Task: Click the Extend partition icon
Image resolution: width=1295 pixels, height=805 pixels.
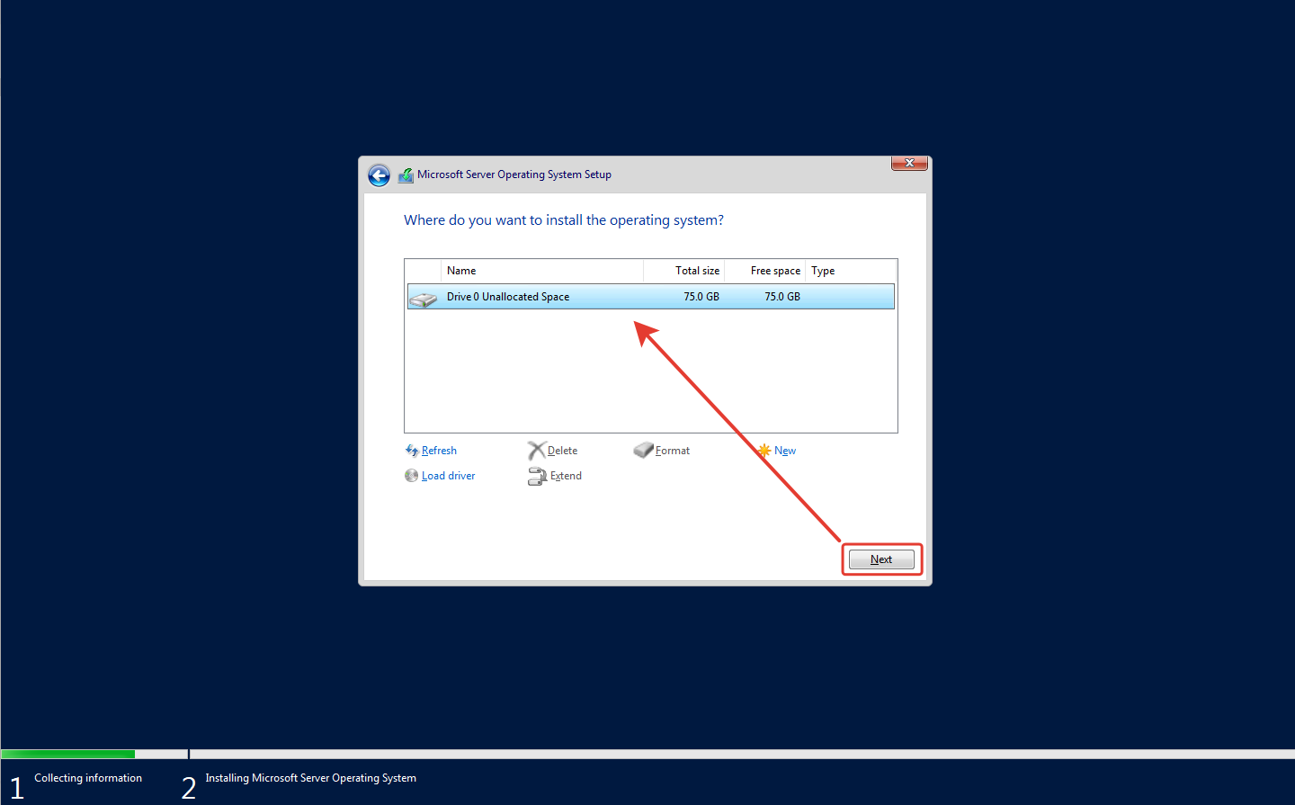Action: pos(537,477)
